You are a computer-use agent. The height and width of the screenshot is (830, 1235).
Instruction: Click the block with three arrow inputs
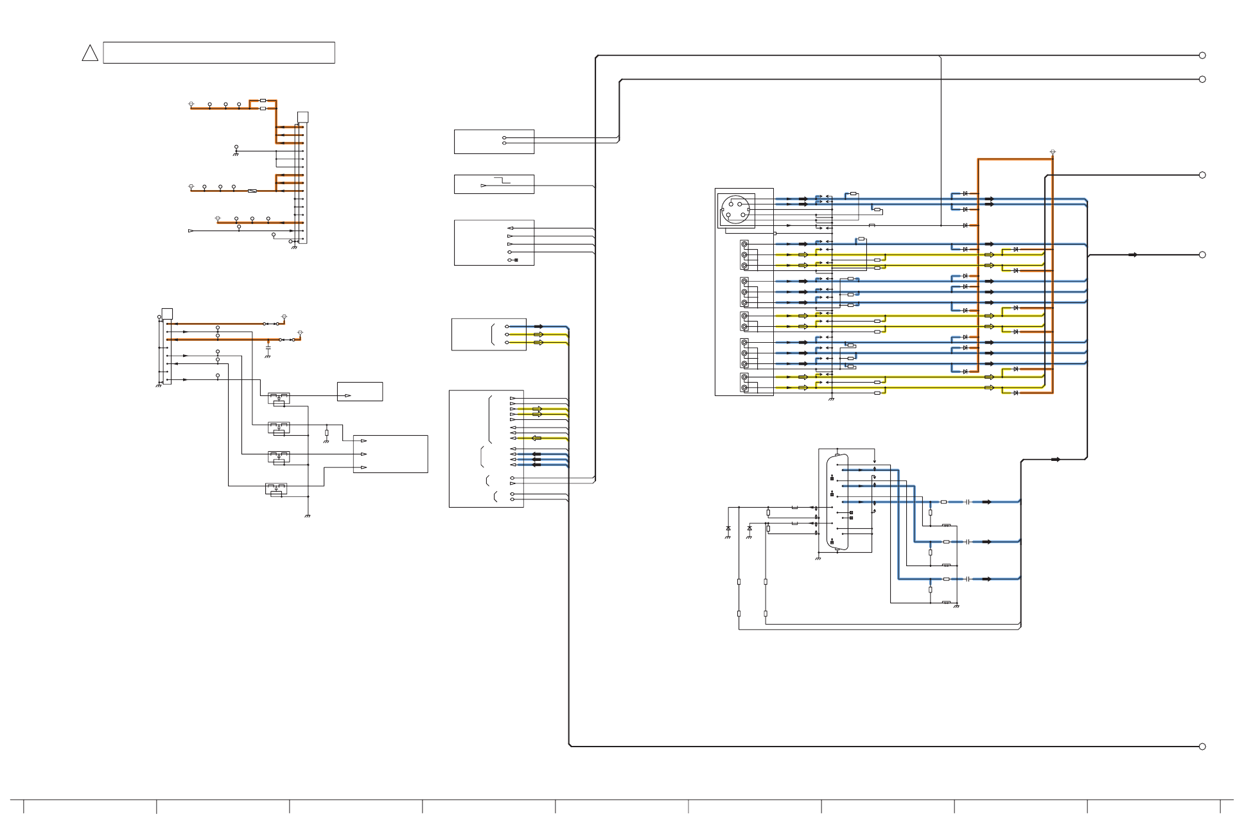(390, 454)
